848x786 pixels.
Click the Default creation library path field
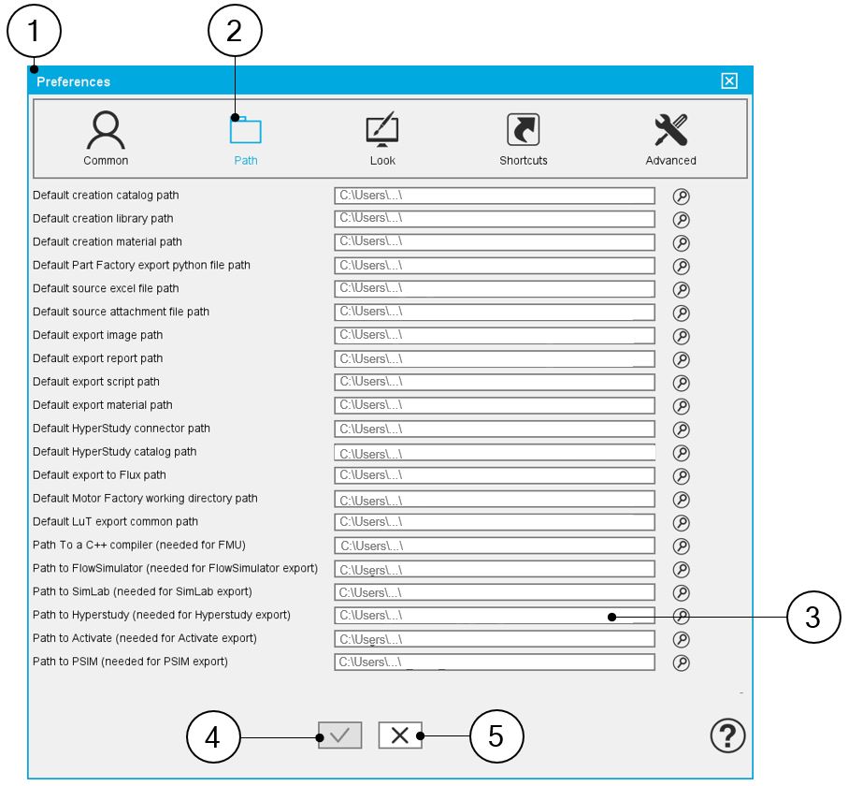coord(495,219)
